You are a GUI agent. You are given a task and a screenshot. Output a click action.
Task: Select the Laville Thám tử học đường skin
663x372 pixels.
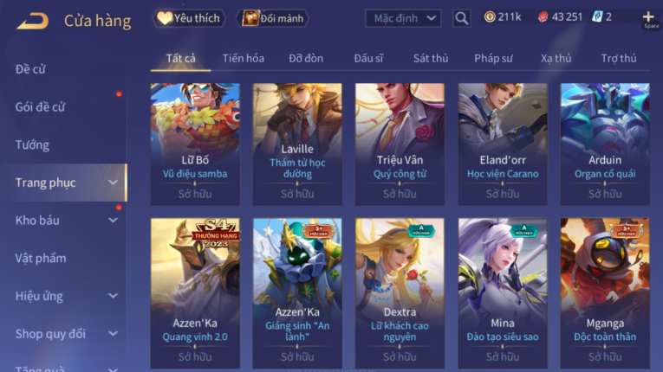[297, 144]
